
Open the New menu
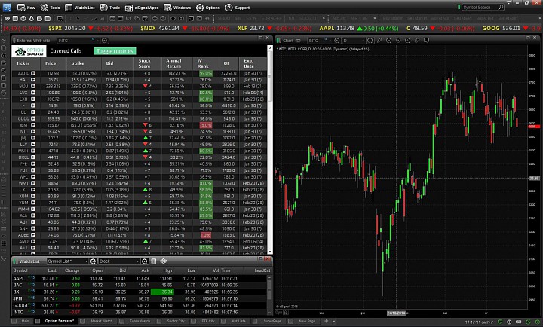click(26, 8)
